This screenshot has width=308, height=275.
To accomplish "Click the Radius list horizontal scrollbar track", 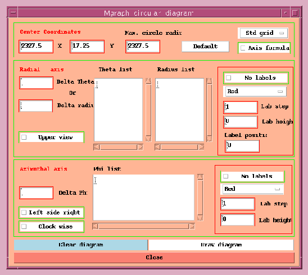I will 179,147.
